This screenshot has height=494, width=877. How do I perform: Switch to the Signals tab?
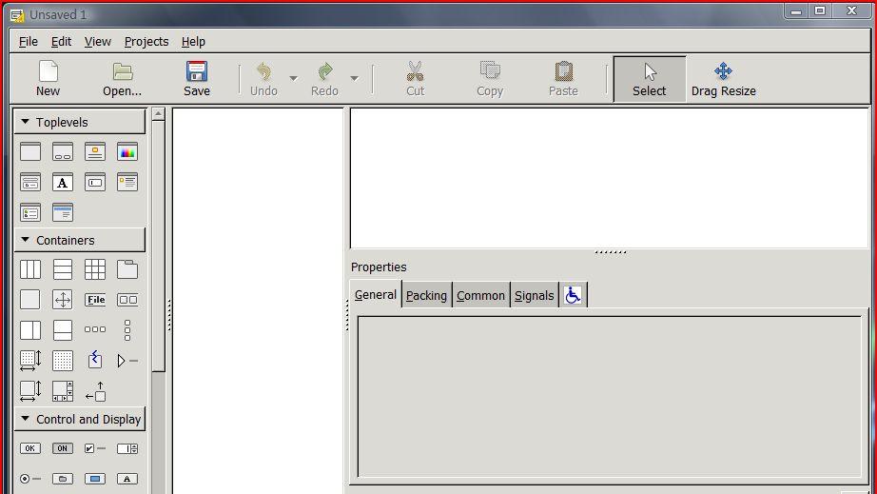535,295
